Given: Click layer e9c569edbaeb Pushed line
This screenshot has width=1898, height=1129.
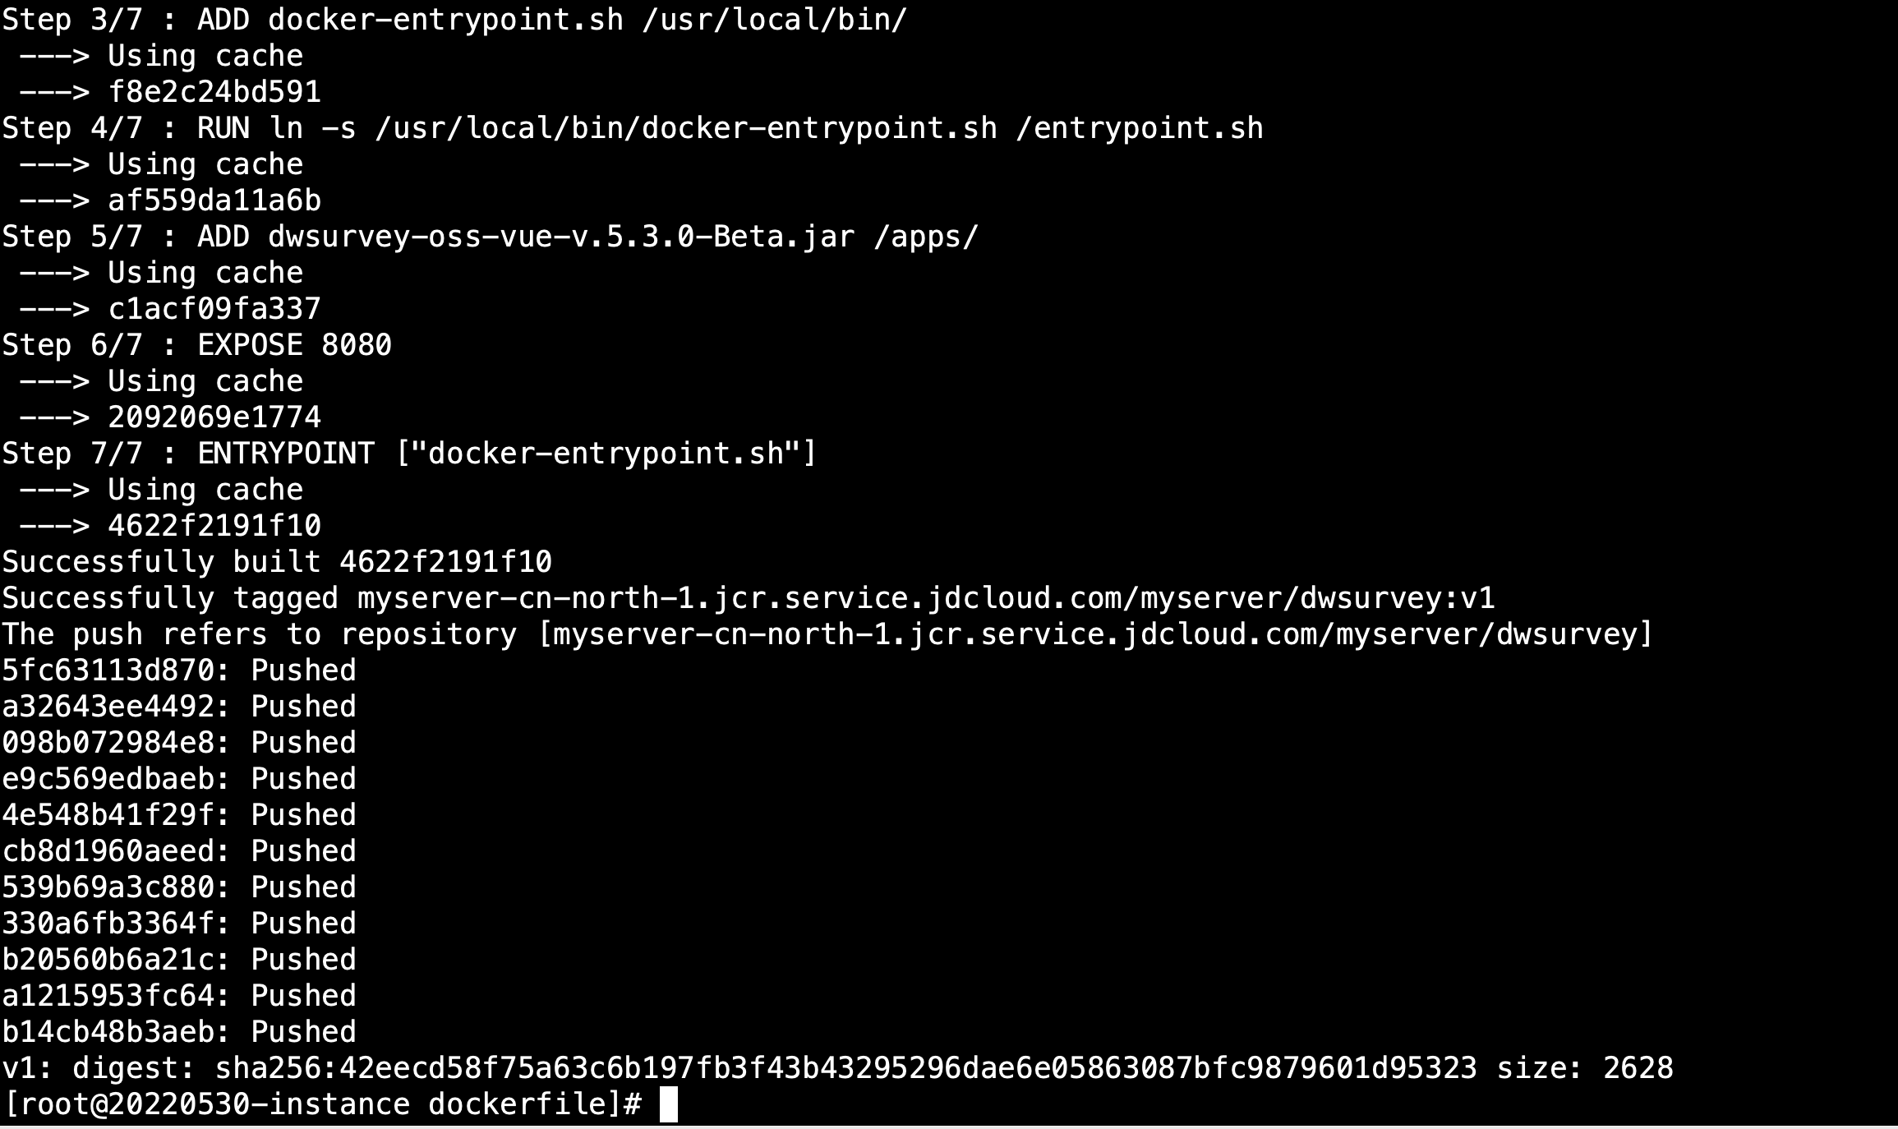Looking at the screenshot, I should (179, 779).
